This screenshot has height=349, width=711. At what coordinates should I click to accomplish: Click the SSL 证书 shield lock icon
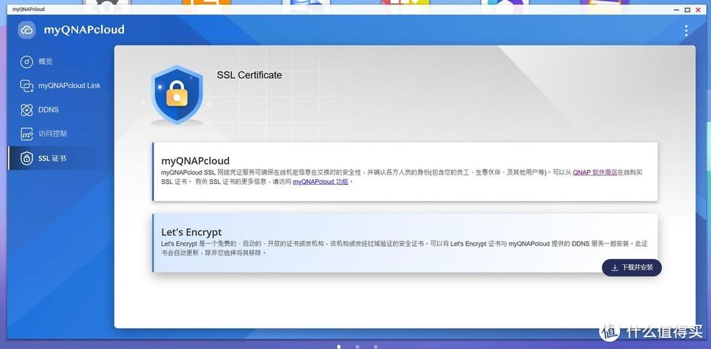click(x=27, y=158)
